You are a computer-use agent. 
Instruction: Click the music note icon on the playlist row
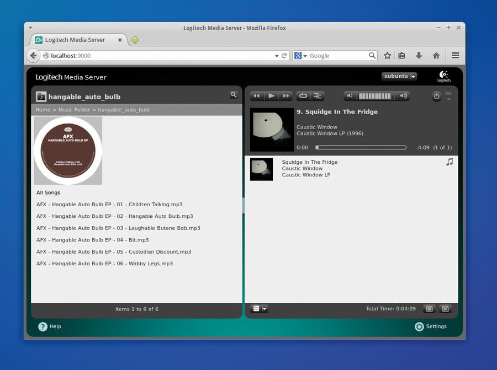pos(450,162)
